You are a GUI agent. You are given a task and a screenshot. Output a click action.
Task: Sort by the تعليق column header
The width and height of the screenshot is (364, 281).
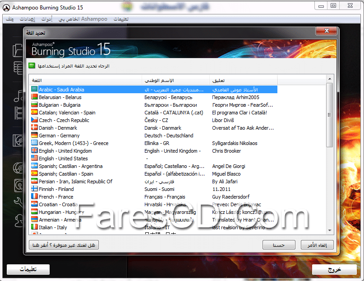[243, 81]
